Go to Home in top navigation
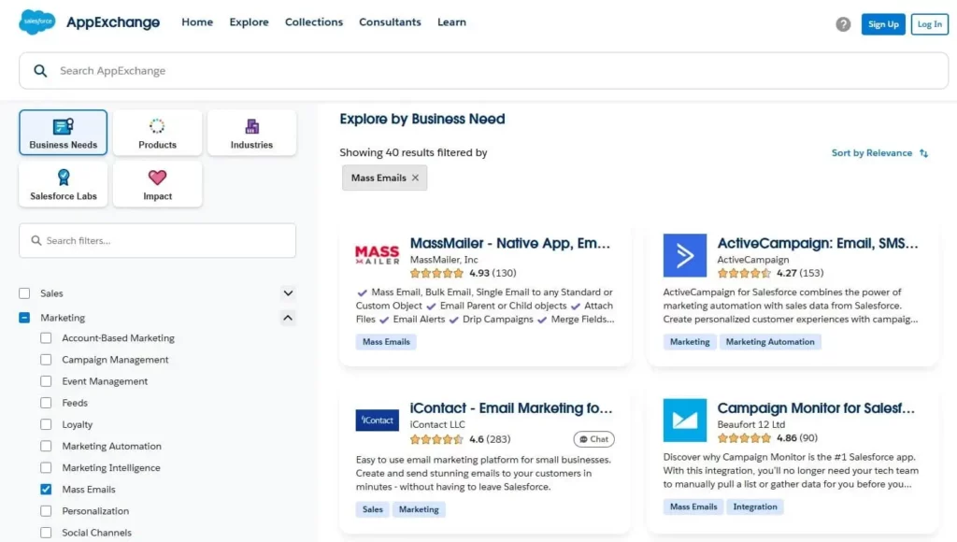This screenshot has height=542, width=957. pyautogui.click(x=197, y=22)
